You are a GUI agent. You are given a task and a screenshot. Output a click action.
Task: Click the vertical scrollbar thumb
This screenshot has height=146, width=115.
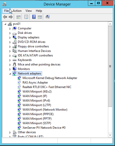pyautogui.click(x=110, y=66)
